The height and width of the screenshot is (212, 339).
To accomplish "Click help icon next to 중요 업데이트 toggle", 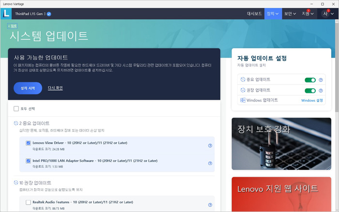I will pyautogui.click(x=321, y=79).
